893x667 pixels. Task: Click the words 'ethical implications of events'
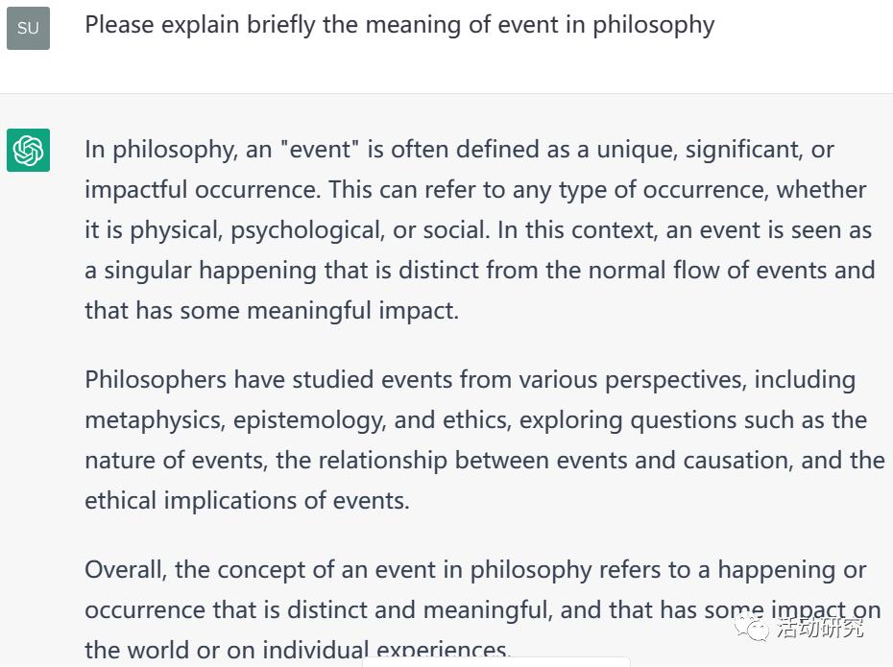pos(247,501)
